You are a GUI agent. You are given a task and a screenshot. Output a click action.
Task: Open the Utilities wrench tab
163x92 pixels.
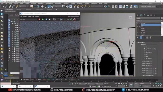click(x=155, y=15)
